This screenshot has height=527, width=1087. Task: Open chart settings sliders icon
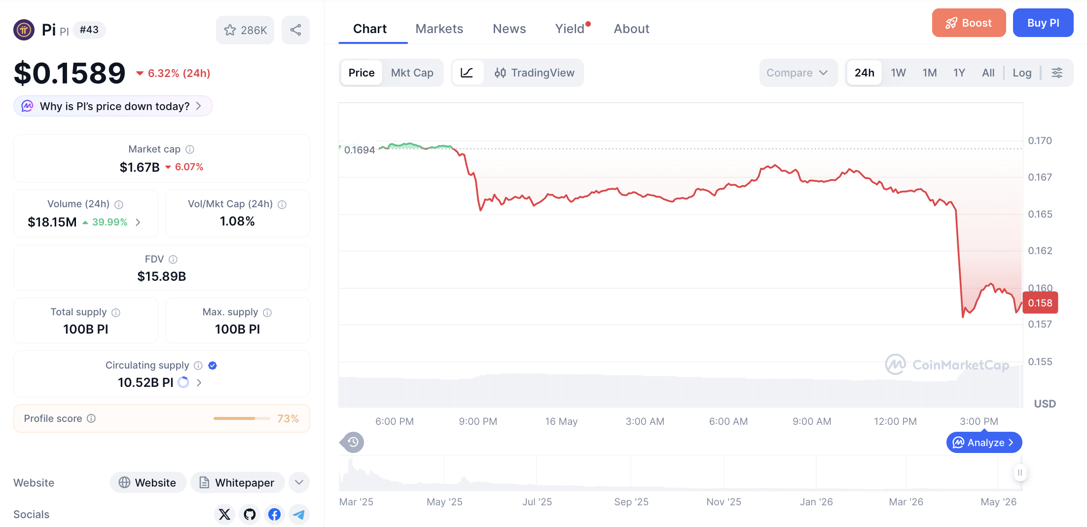1057,73
